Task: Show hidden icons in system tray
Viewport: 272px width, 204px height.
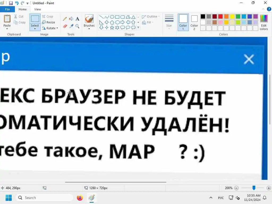Action: (211, 198)
